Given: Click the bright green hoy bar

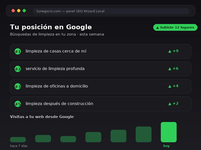Looking at the screenshot, I should click(169, 132).
